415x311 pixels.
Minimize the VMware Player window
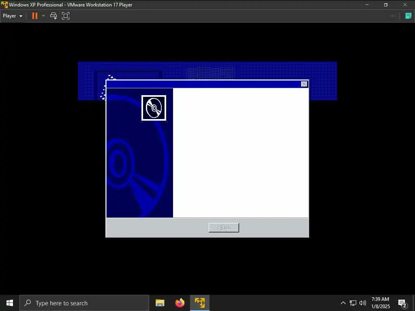coord(367,5)
